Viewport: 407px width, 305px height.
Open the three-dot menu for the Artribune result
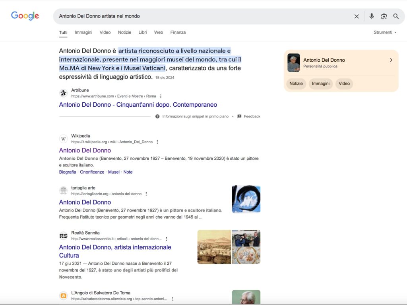[161, 96]
